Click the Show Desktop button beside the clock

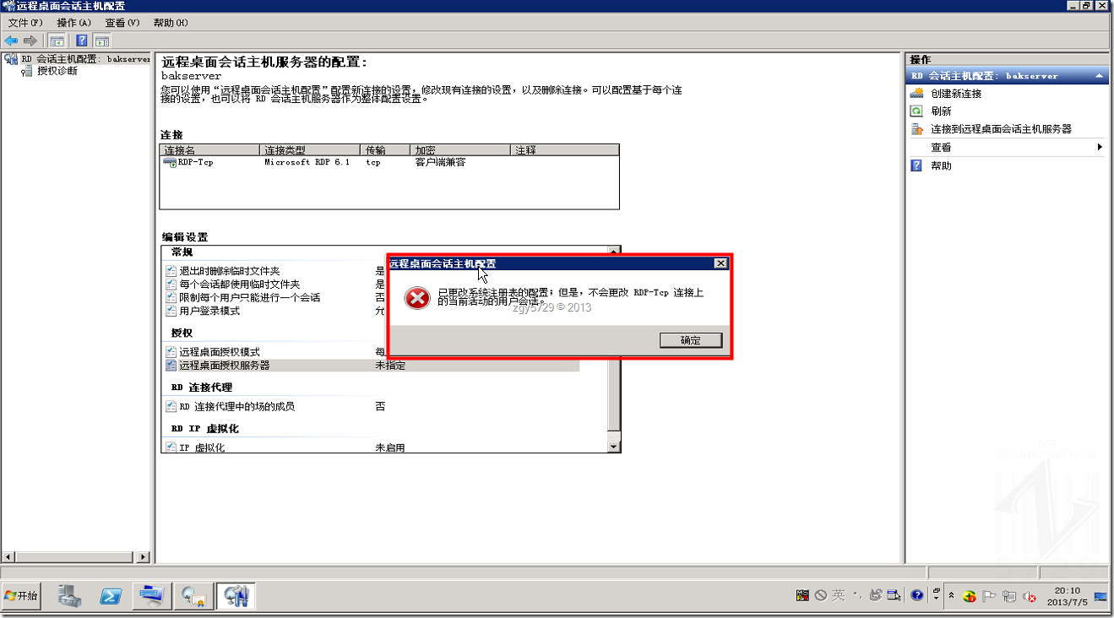(x=1101, y=596)
